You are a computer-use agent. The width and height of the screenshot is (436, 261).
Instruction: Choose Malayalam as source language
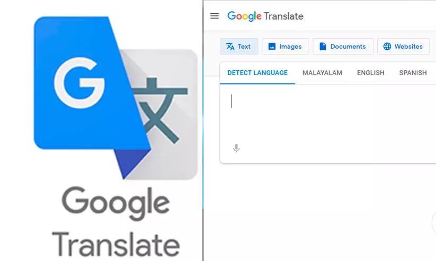tap(322, 73)
